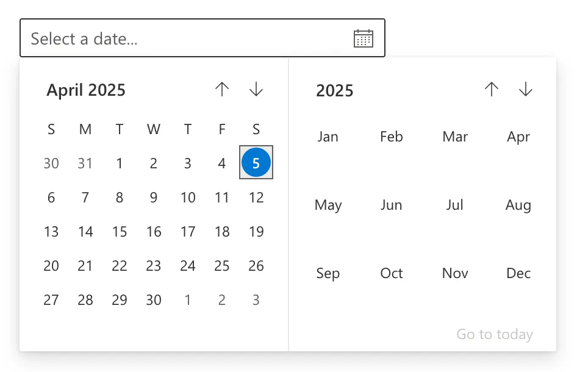
Task: Click the Select a date input field
Action: pyautogui.click(x=183, y=38)
